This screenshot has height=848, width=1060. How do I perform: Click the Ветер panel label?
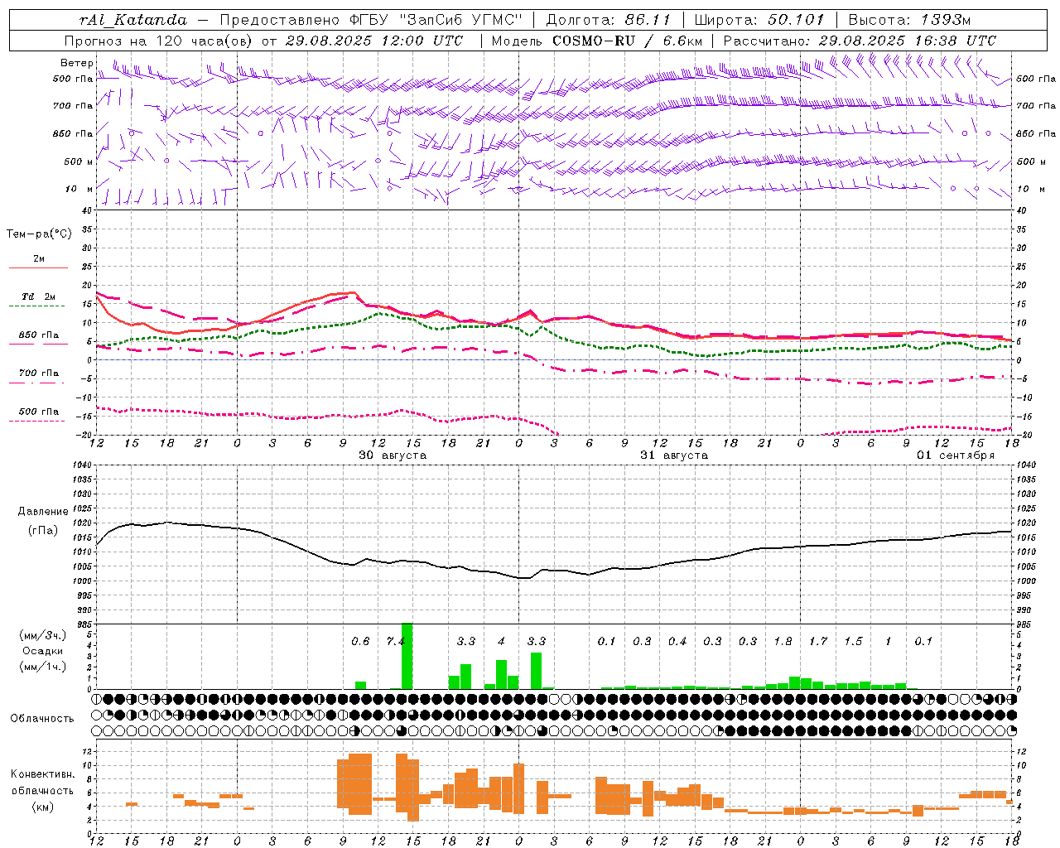77,63
